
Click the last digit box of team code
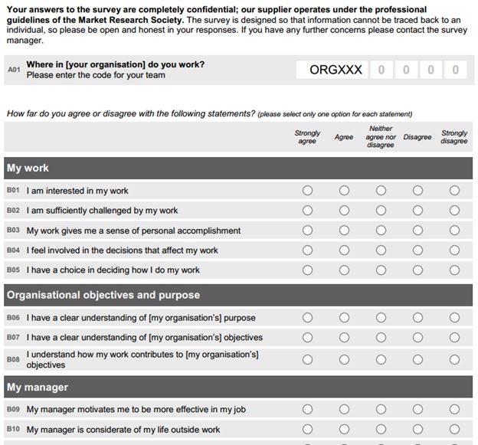tap(455, 70)
